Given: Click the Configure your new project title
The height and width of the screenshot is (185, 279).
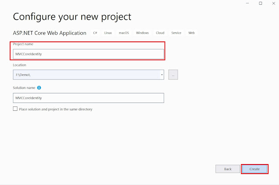Looking at the screenshot, I should 72,17.
